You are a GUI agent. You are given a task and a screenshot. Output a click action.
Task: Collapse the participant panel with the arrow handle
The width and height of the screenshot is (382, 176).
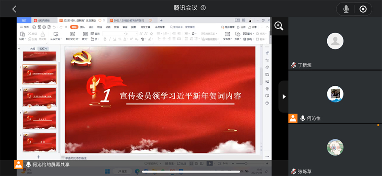click(283, 96)
